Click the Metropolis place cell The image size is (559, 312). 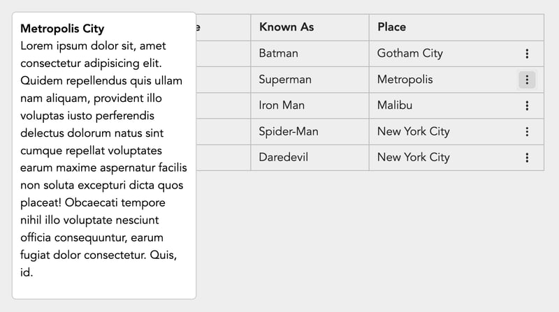tap(405, 80)
